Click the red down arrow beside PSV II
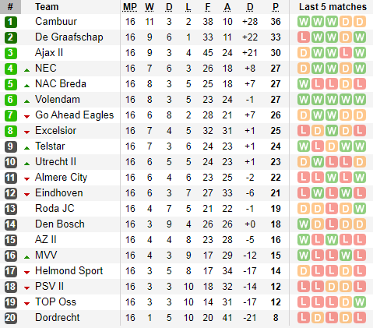The height and width of the screenshot is (328, 373). [x=26, y=288]
